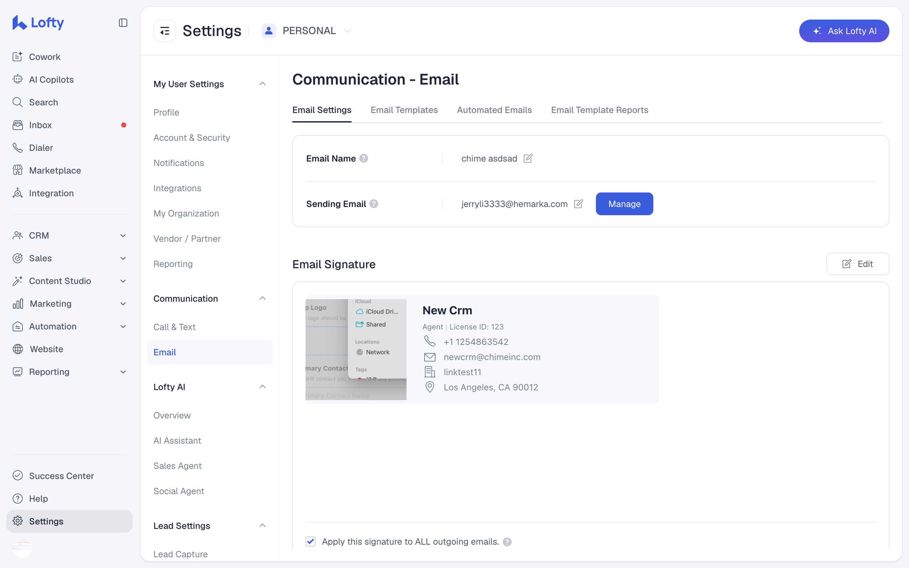Switch to Email Templates tab

[404, 110]
